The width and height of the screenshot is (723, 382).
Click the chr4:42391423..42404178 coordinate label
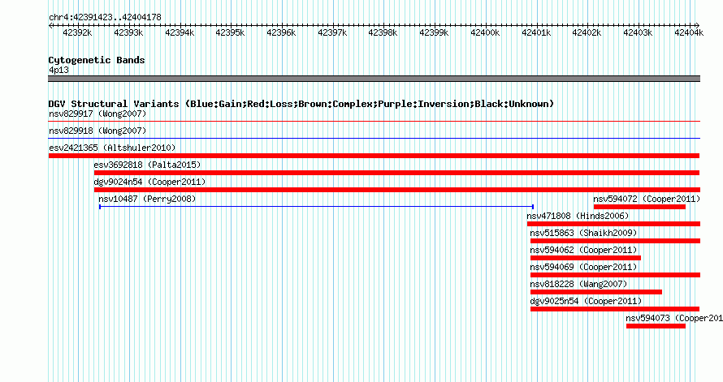pyautogui.click(x=105, y=17)
